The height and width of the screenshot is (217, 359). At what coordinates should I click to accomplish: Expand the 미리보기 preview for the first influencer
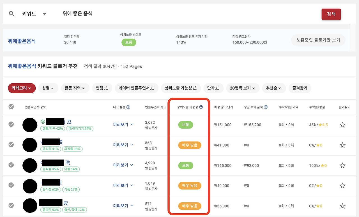pos(123,124)
